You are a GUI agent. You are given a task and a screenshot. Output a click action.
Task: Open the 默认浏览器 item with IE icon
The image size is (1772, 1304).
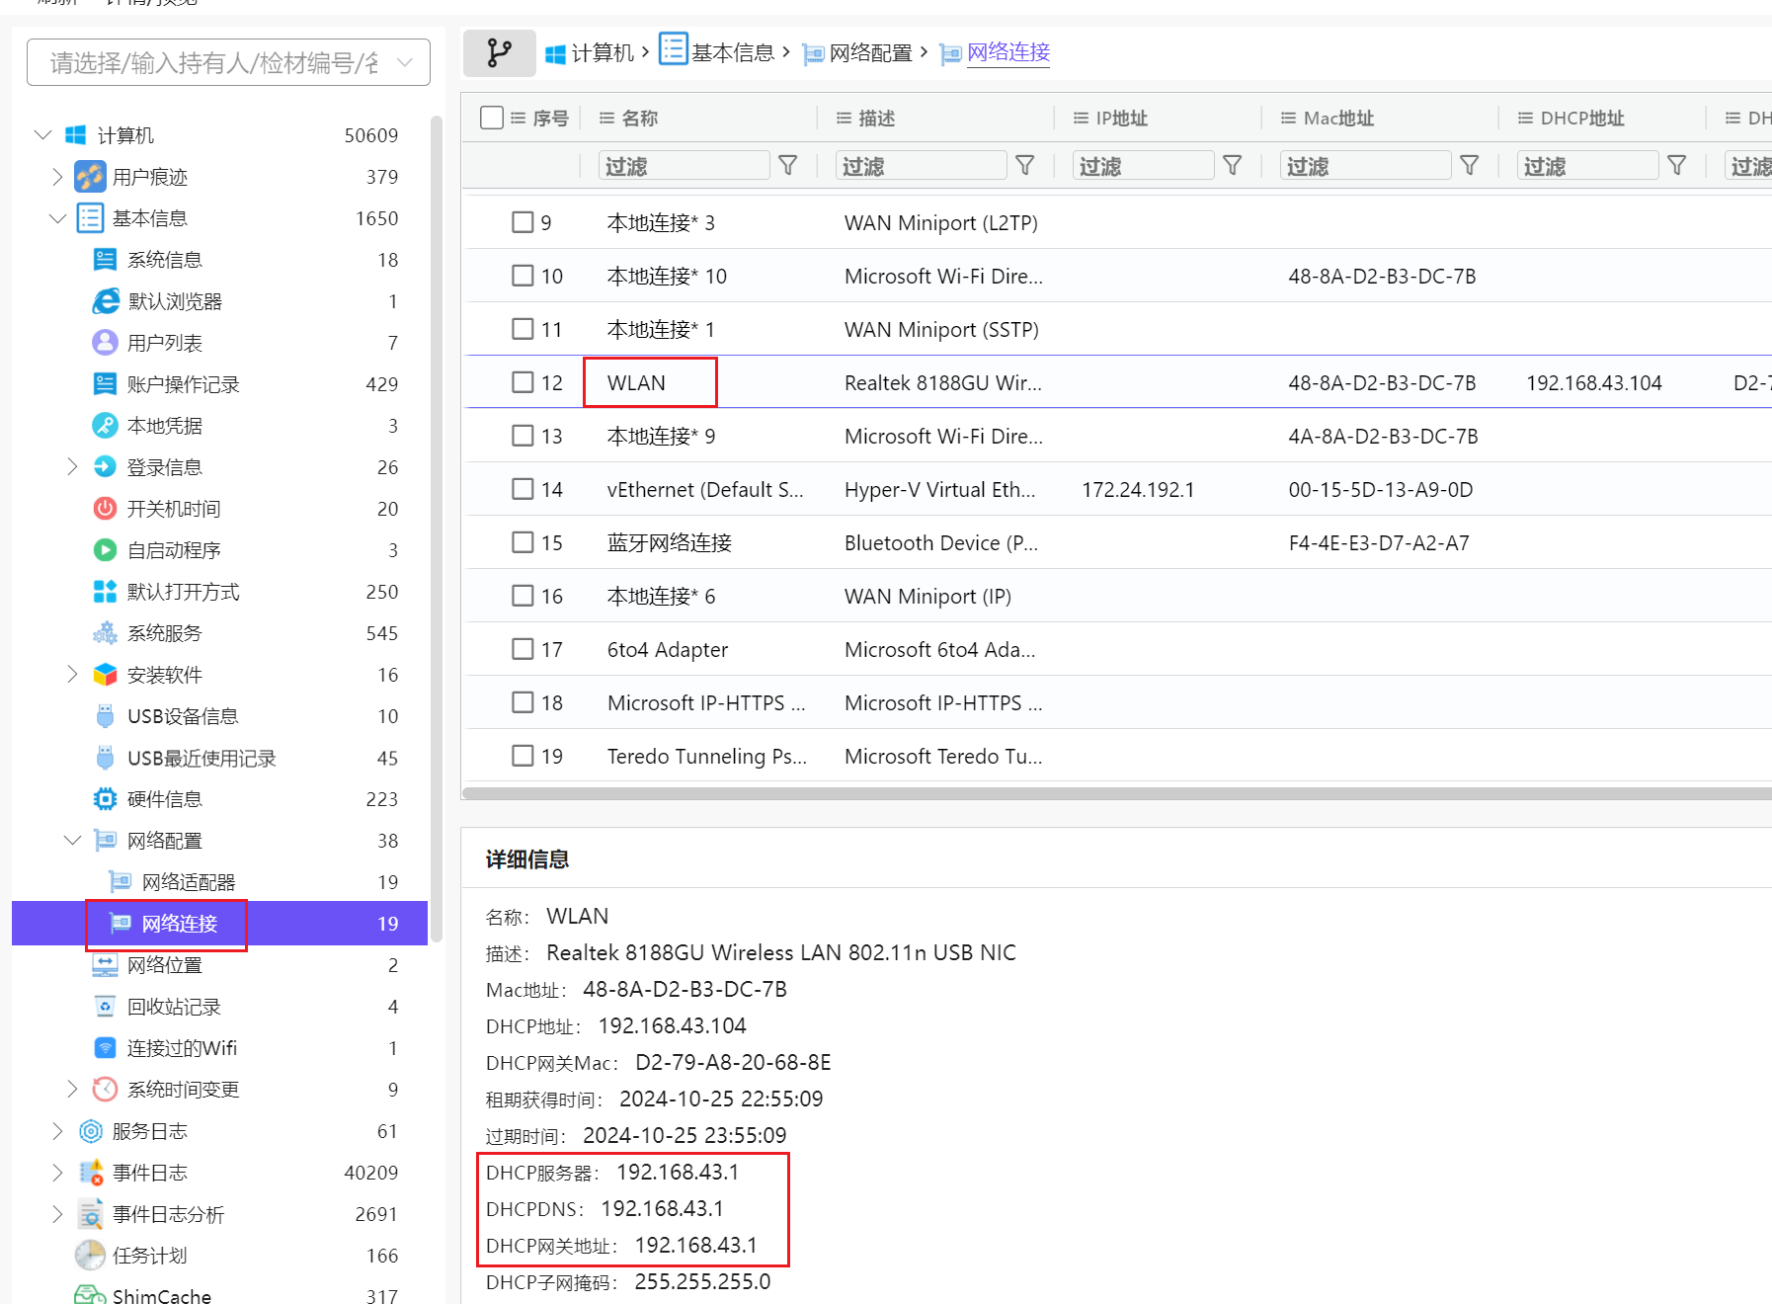coord(106,301)
